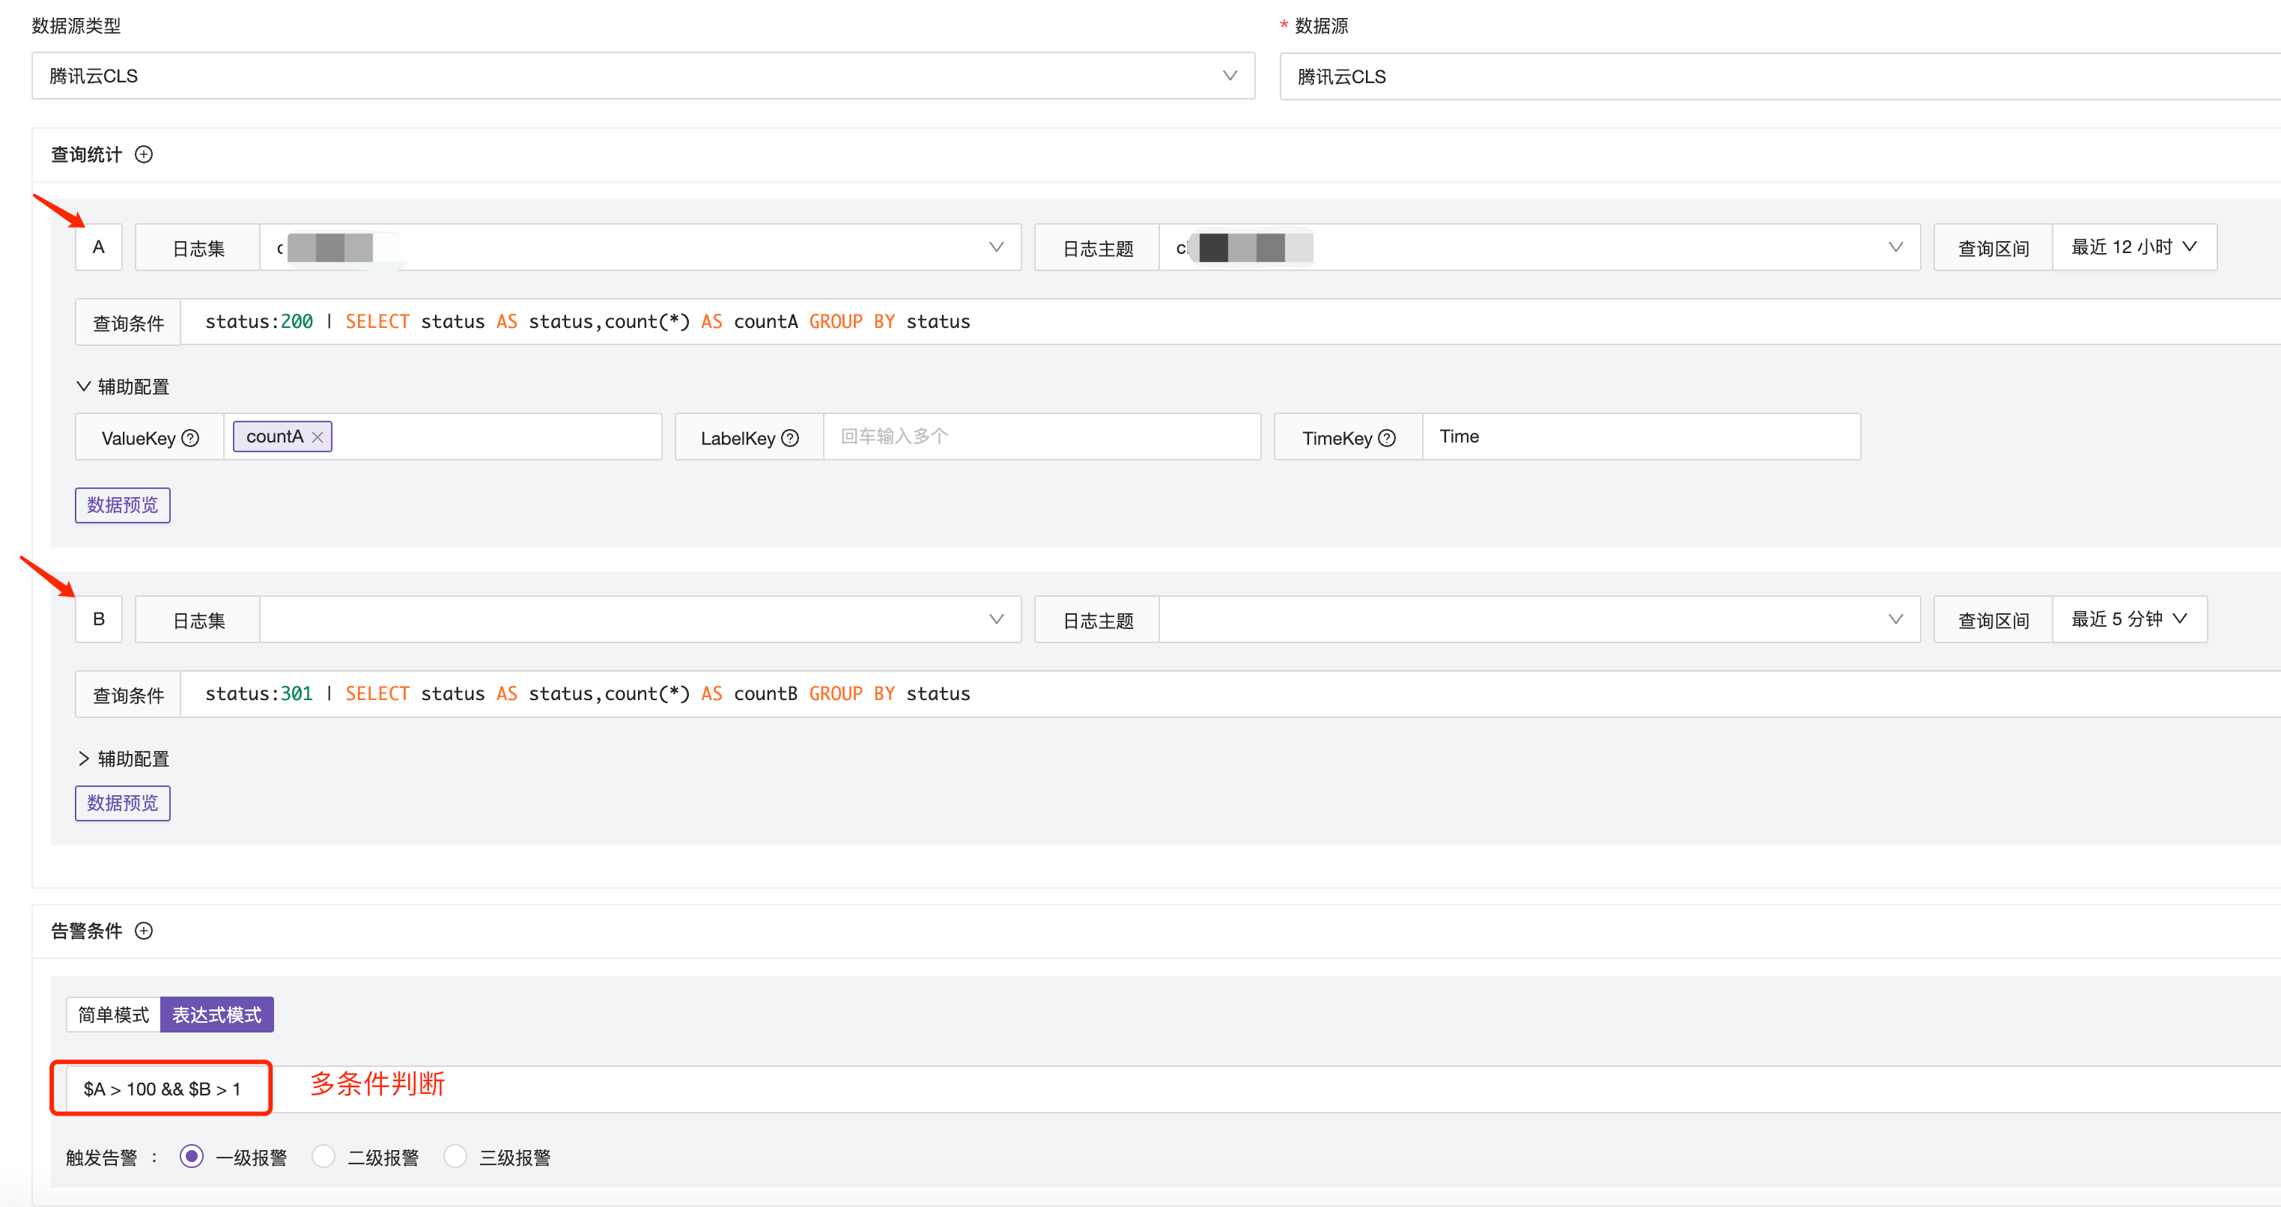Add a new query with 查询统计 plus icon
The width and height of the screenshot is (2281, 1207).
click(144, 155)
